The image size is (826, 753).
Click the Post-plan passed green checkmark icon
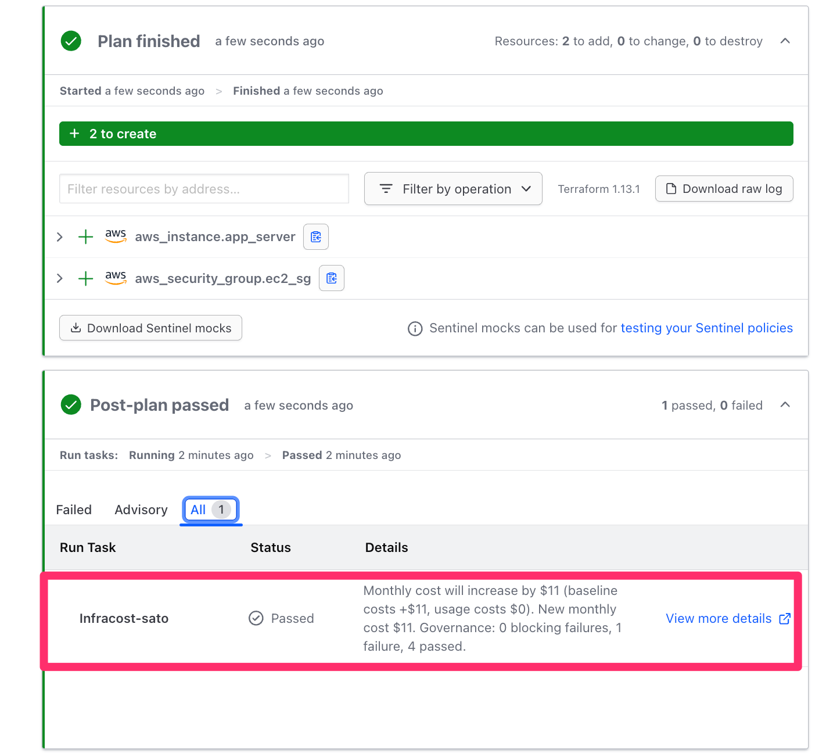[x=71, y=405]
